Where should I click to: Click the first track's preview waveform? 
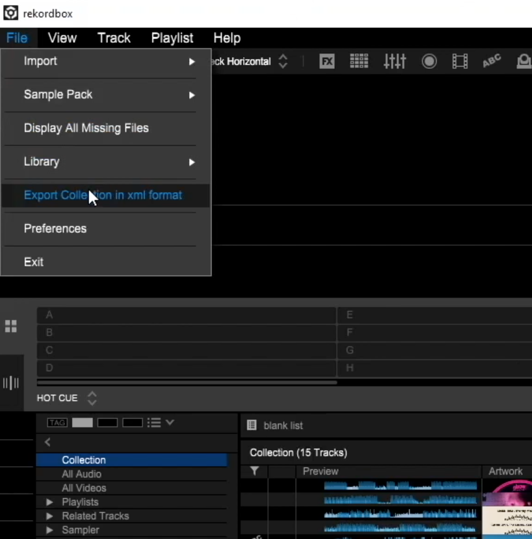(400, 486)
